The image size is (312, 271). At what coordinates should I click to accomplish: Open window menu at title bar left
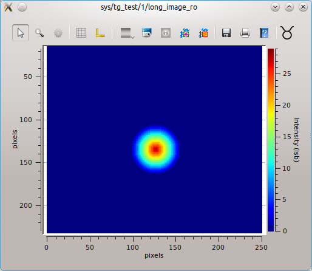click(8, 7)
